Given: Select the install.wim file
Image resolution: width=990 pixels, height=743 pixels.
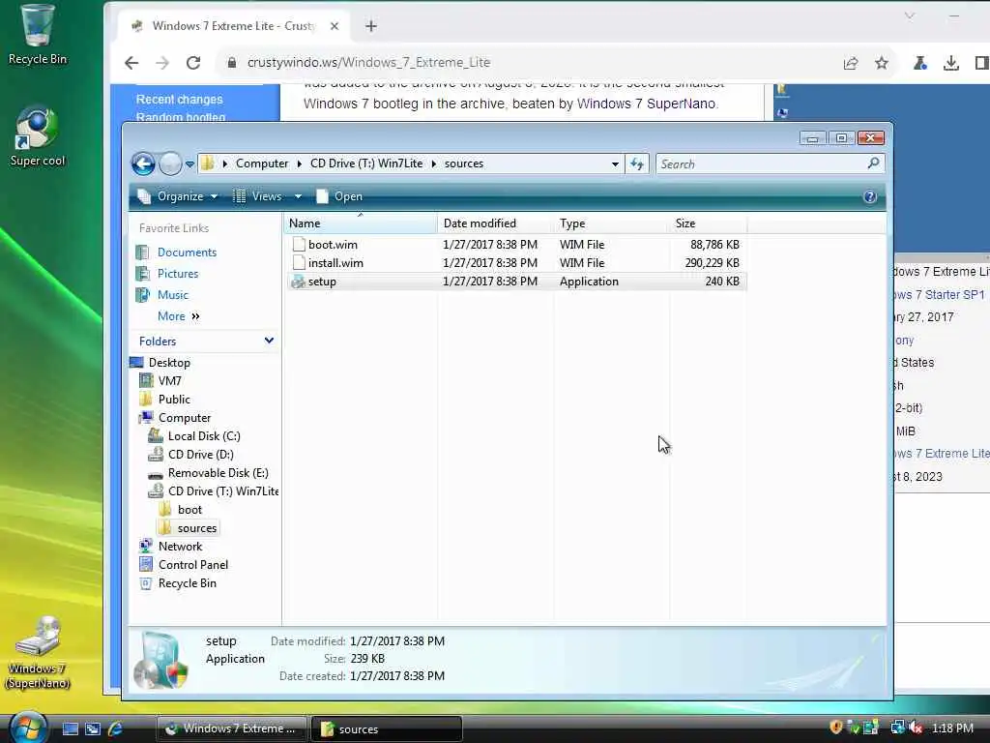Looking at the screenshot, I should [x=515, y=263].
